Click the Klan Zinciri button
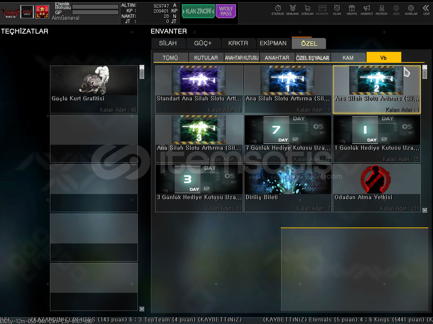Viewport: 433px width, 324px height. tap(198, 11)
